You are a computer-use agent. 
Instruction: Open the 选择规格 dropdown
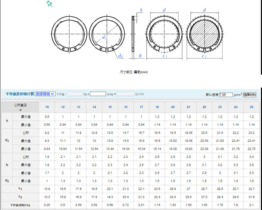pyautogui.click(x=45, y=94)
